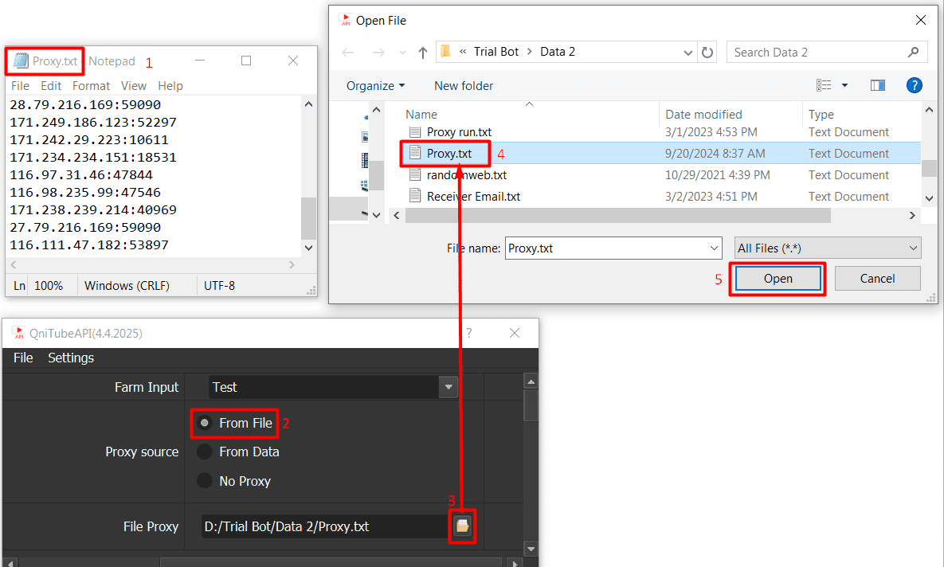Click the randomweb.txt file icon
944x567 pixels.
415,174
